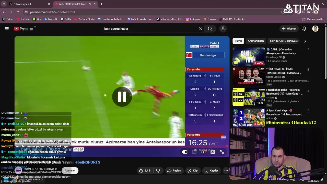Open the BotRix bookmark

[x=66, y=19]
